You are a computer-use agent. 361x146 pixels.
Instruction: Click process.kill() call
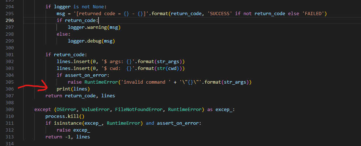click(x=65, y=117)
